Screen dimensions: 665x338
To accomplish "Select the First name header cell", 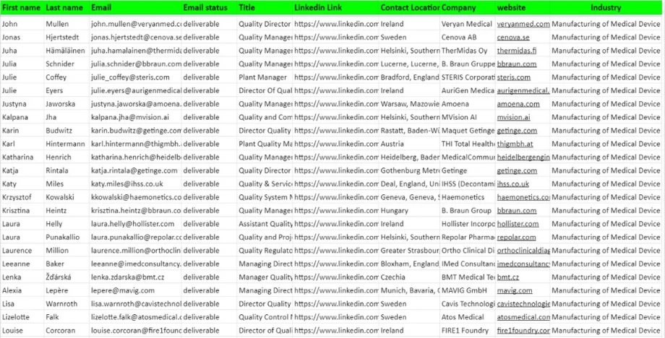I will [21, 8].
